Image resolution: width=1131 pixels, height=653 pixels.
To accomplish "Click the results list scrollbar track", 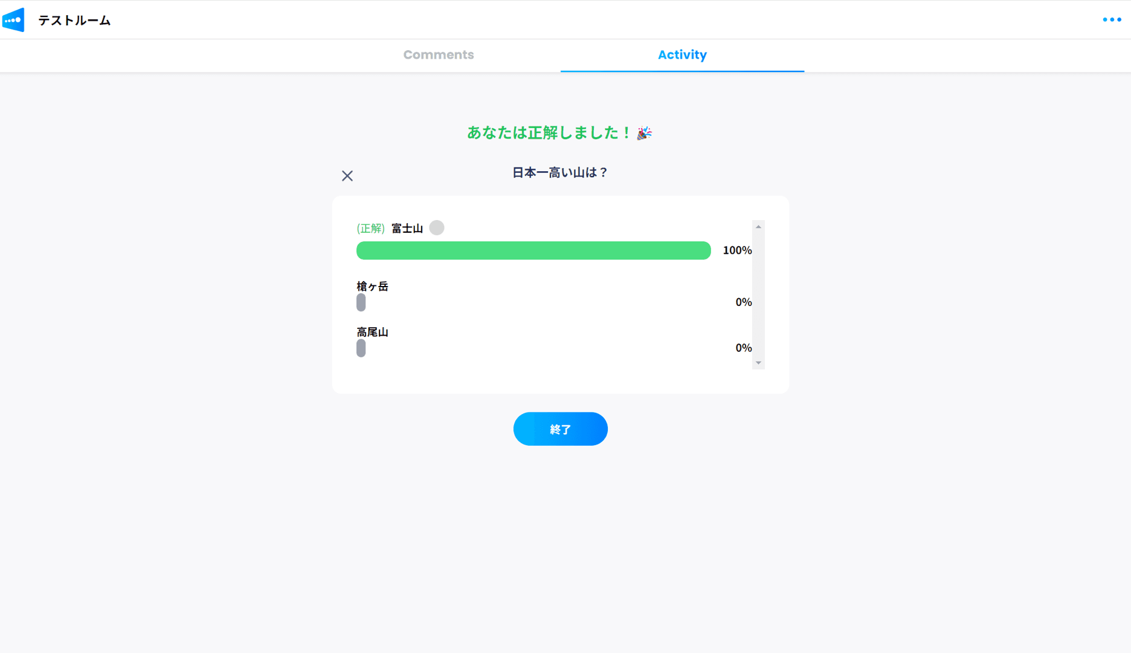I will click(758, 295).
